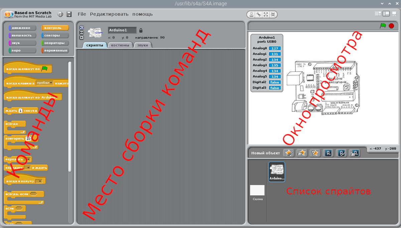
Task: Click the Arduino1 thumbnail above скрипты tab
Action: tap(96, 32)
